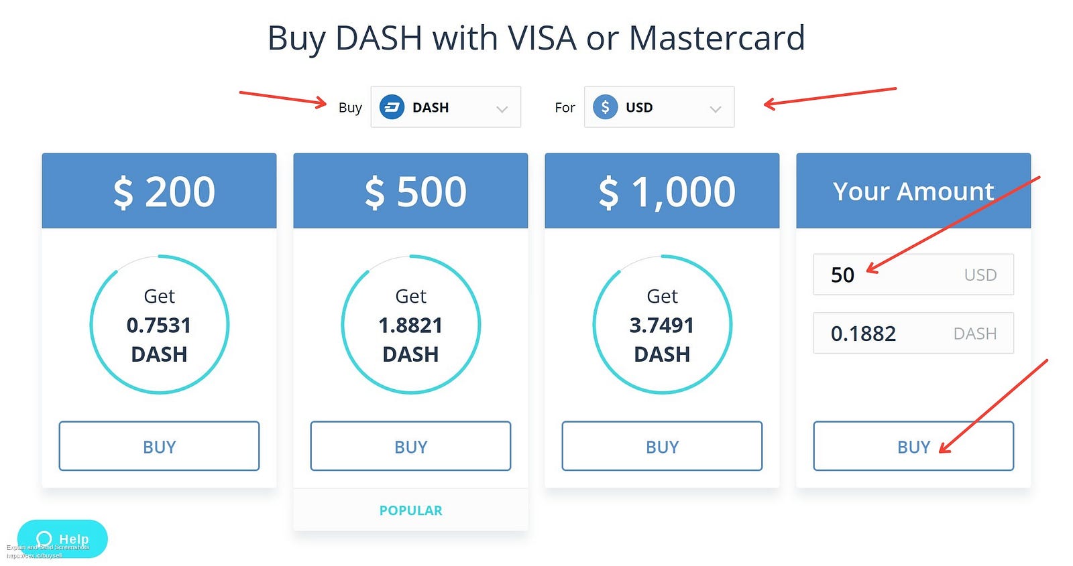Viewport: 1073px width, 566px height.
Task: Click BUY under the $200 package
Action: tap(160, 446)
